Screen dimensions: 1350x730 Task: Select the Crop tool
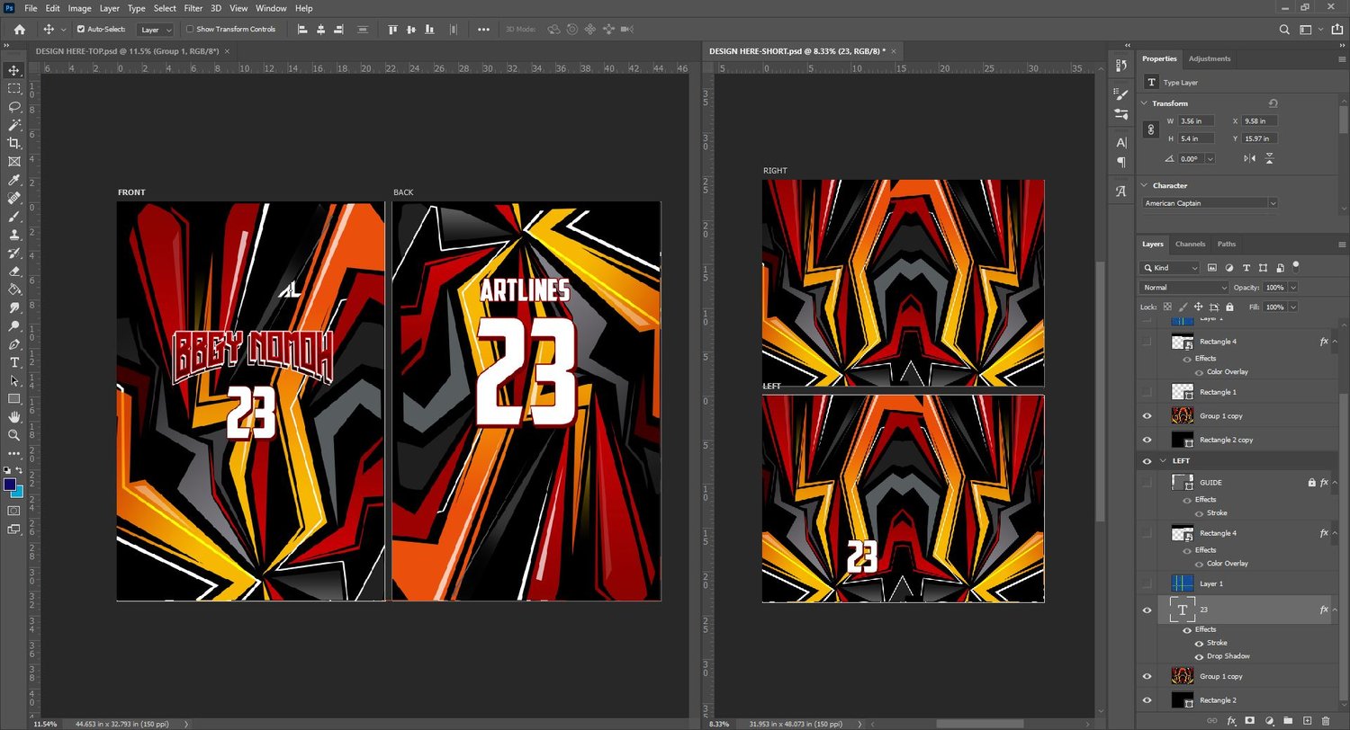[x=13, y=143]
